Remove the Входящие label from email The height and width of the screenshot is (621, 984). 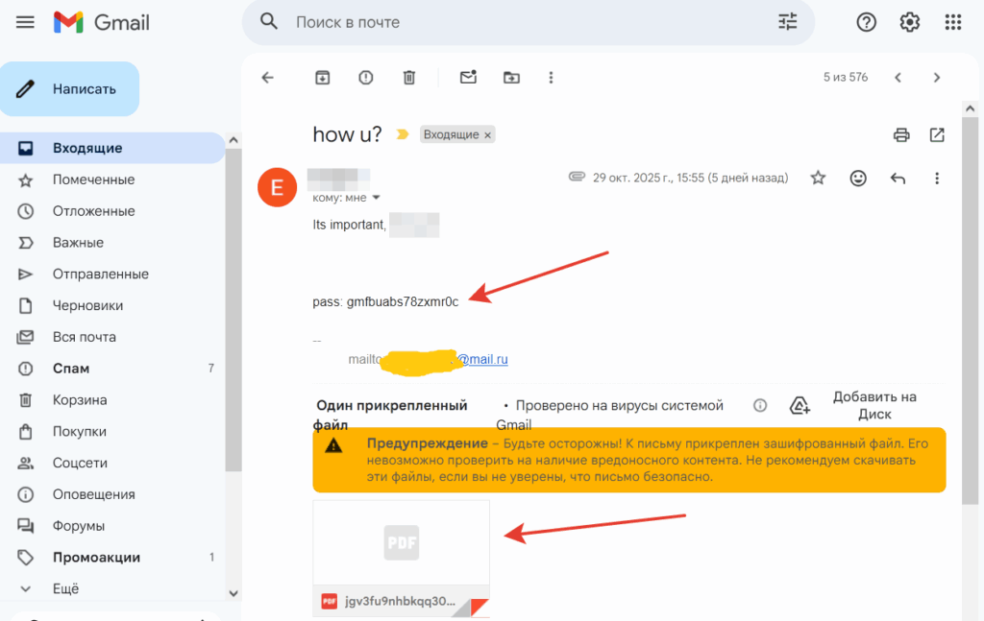pyautogui.click(x=487, y=135)
